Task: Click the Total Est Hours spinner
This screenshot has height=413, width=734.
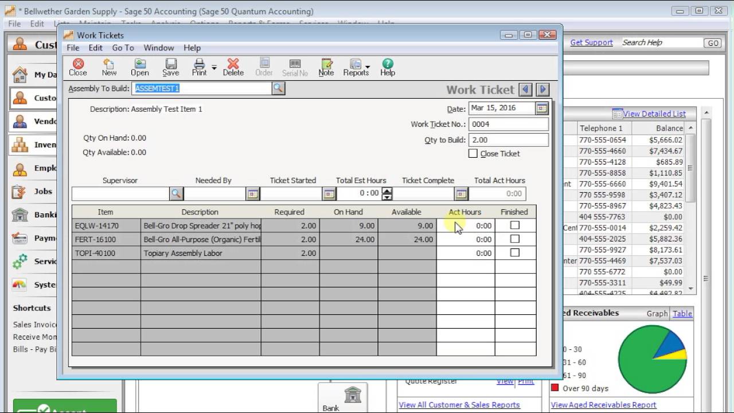Action: (x=387, y=194)
